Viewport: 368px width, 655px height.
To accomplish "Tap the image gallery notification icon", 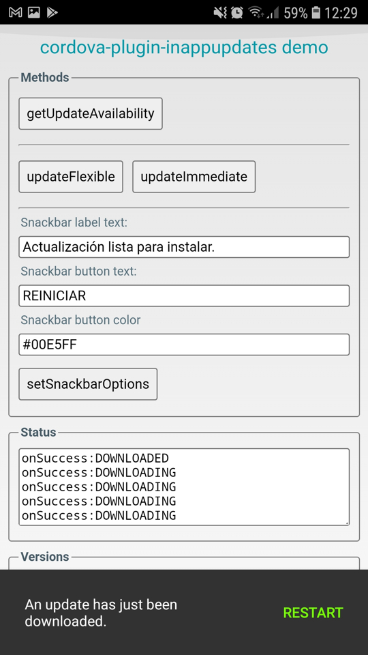I will 34,12.
